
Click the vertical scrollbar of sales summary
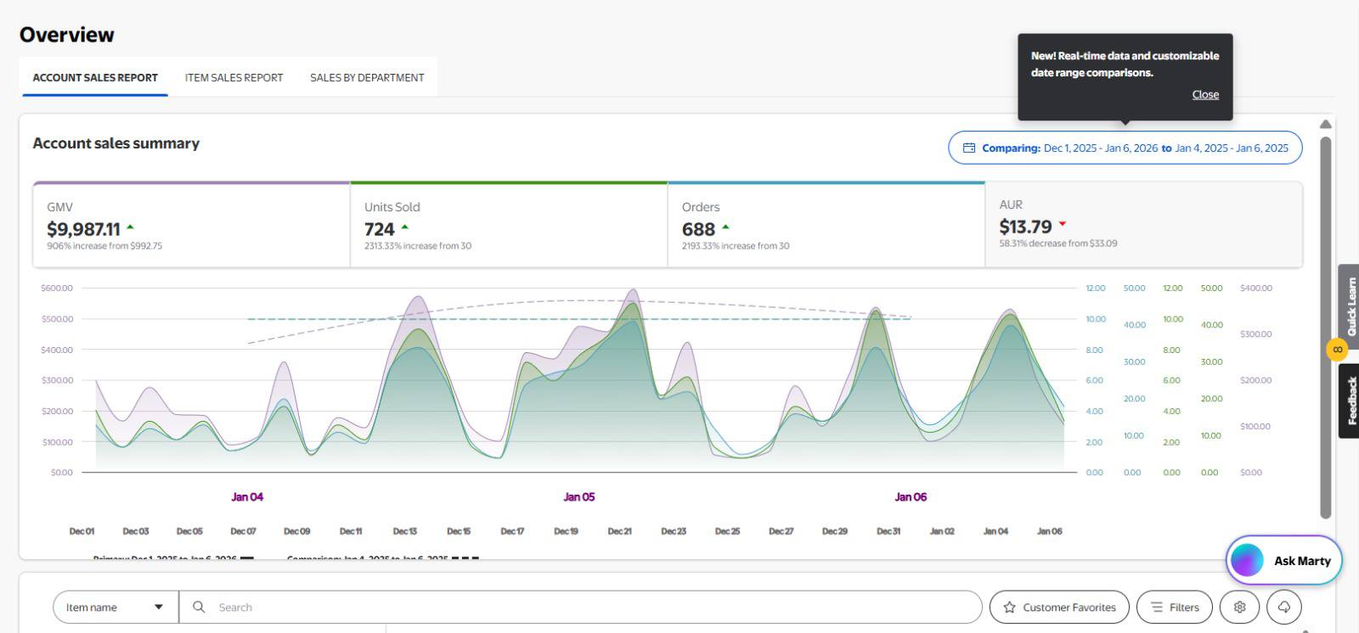coord(1325,327)
